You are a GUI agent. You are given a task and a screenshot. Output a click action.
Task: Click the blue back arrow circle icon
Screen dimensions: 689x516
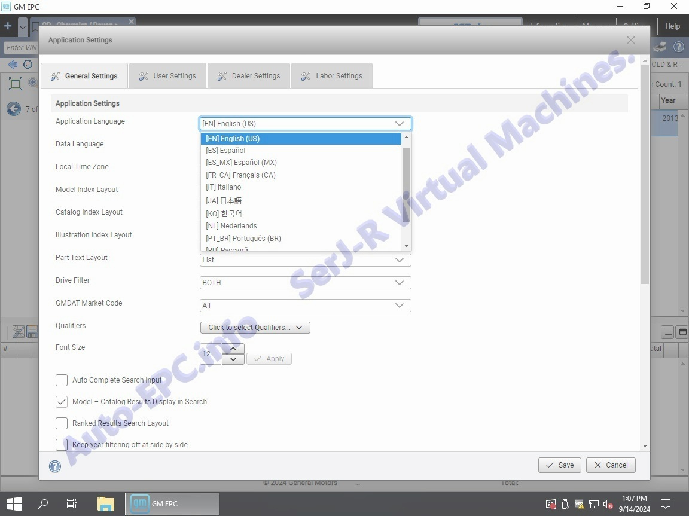(14, 109)
